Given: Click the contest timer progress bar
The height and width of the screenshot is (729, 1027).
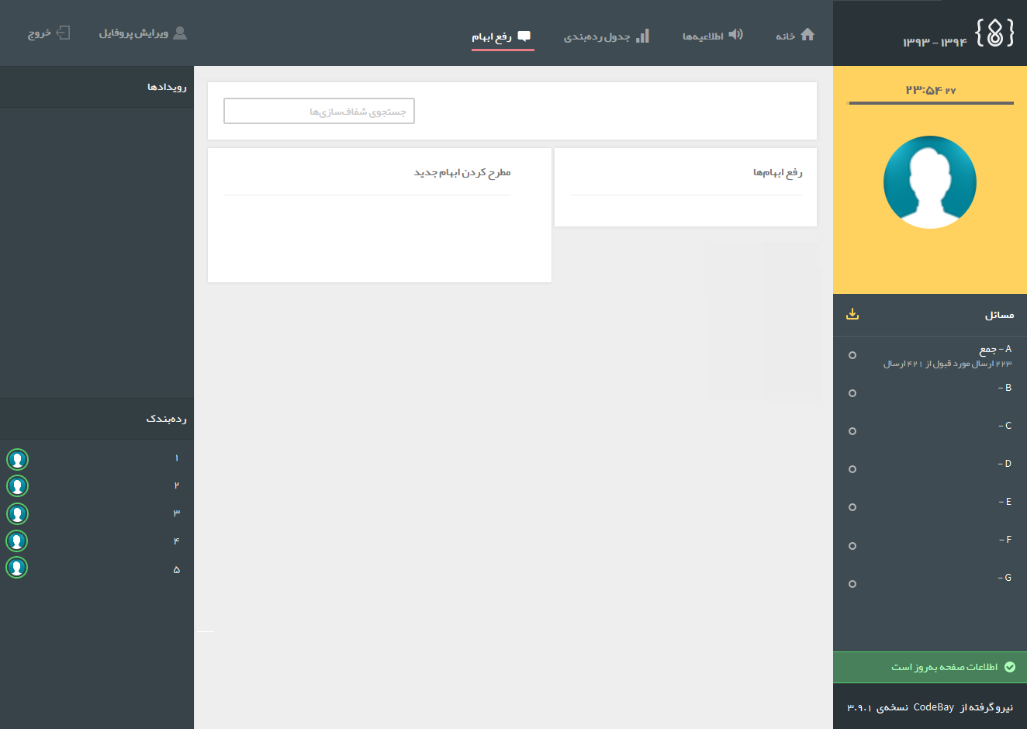Looking at the screenshot, I should pyautogui.click(x=931, y=103).
